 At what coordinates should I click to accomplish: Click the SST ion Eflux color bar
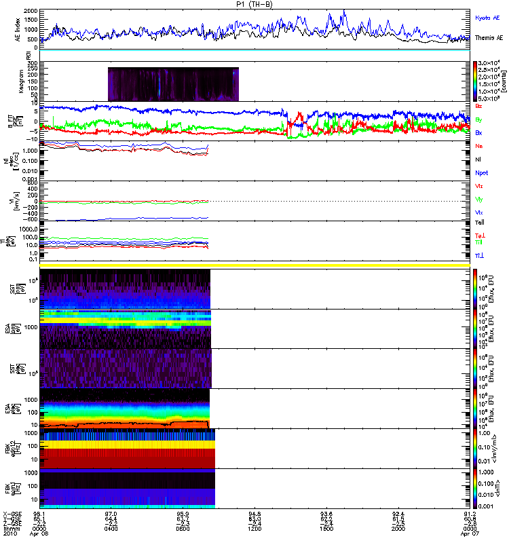click(475, 289)
